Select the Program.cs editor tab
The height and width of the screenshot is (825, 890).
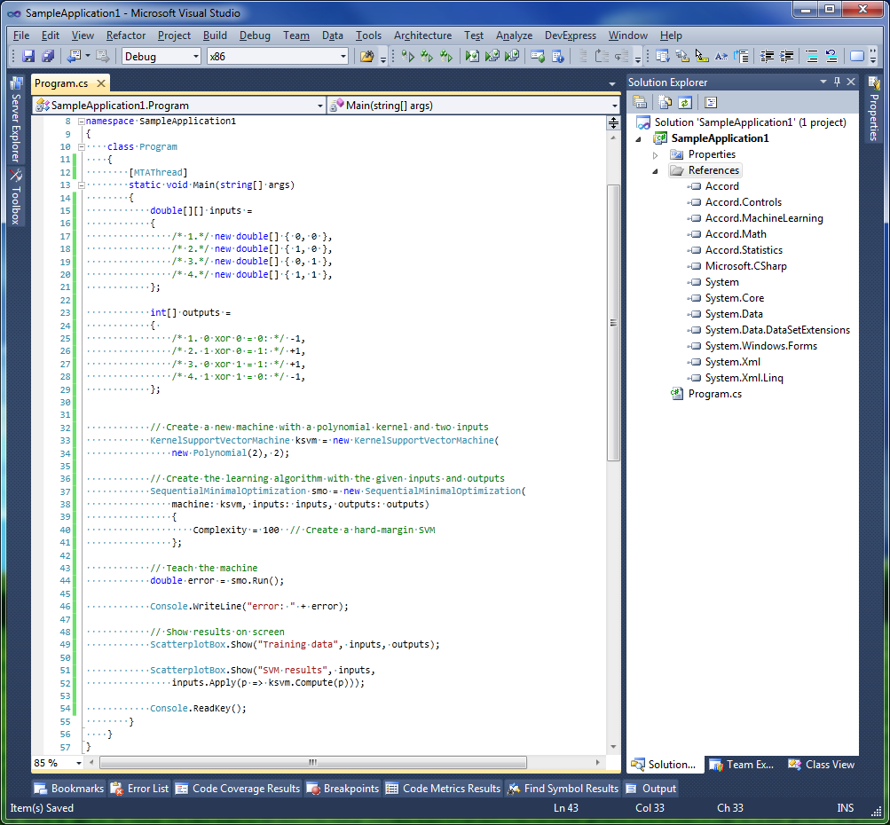(x=61, y=83)
